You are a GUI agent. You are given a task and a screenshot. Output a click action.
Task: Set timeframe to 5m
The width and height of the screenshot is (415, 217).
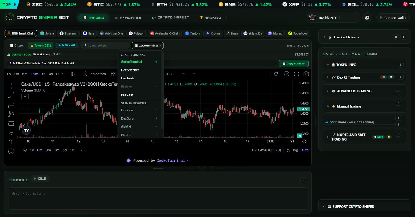[x=25, y=74]
